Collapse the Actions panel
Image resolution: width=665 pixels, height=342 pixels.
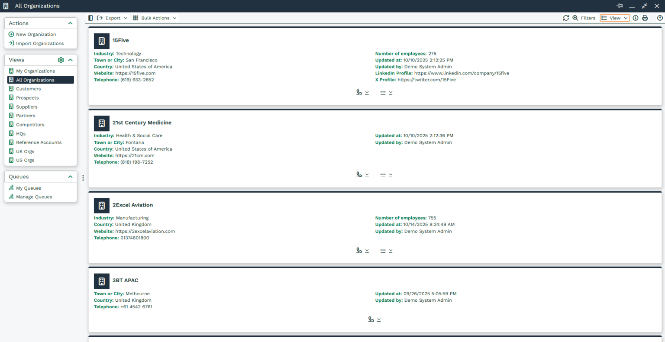pos(70,23)
